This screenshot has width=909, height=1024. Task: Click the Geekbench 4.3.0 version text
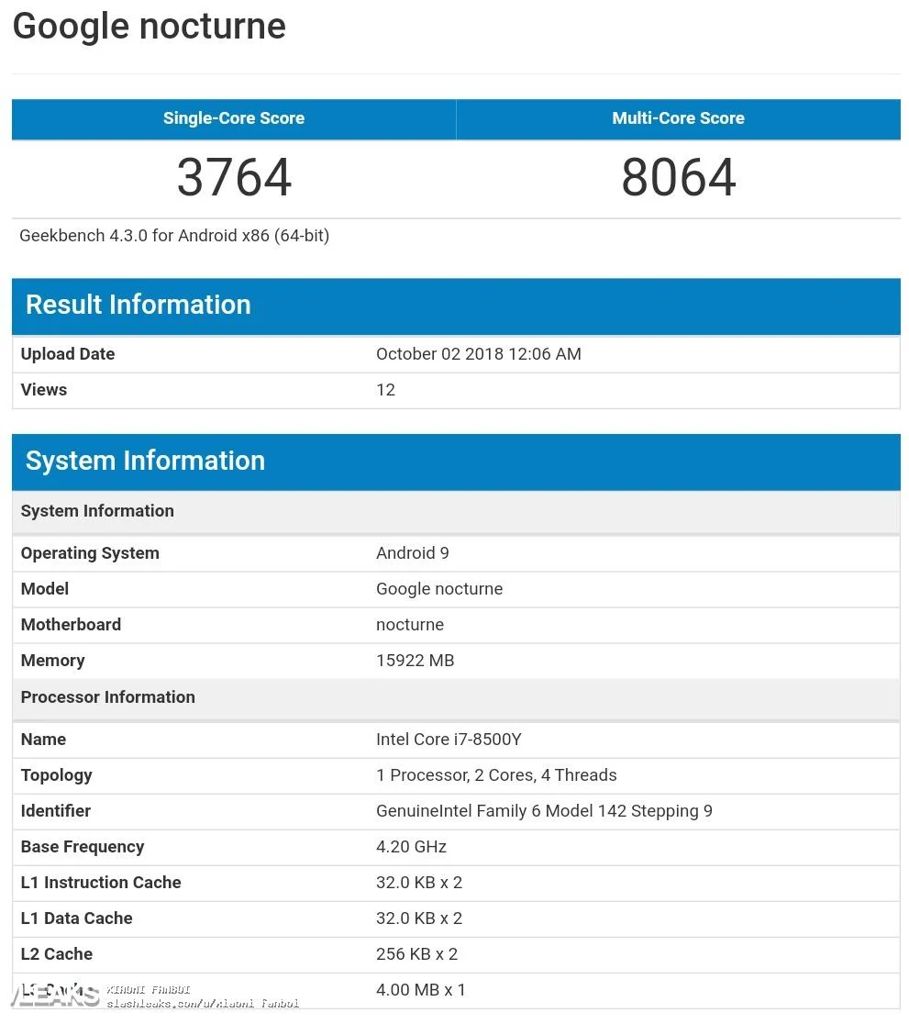pyautogui.click(x=174, y=236)
